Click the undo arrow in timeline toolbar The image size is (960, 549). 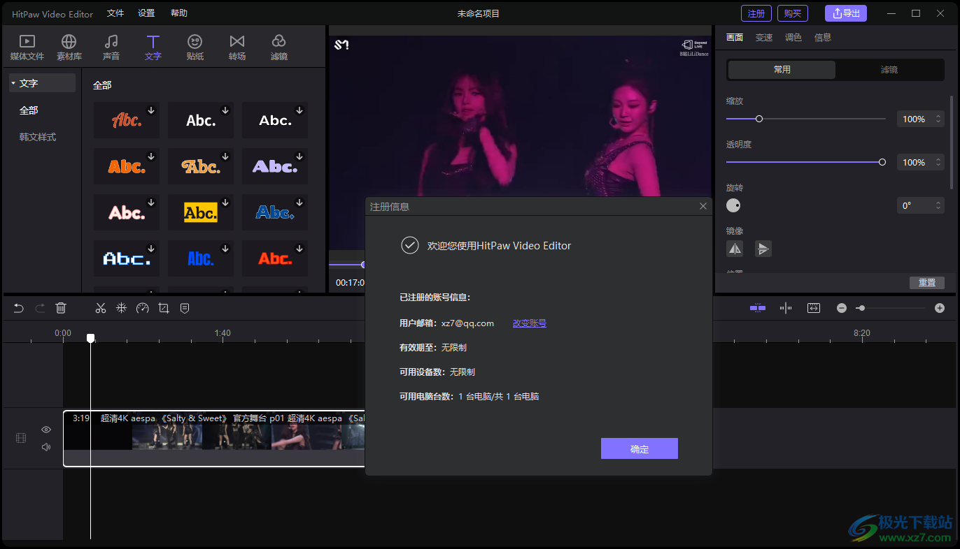[x=19, y=308]
